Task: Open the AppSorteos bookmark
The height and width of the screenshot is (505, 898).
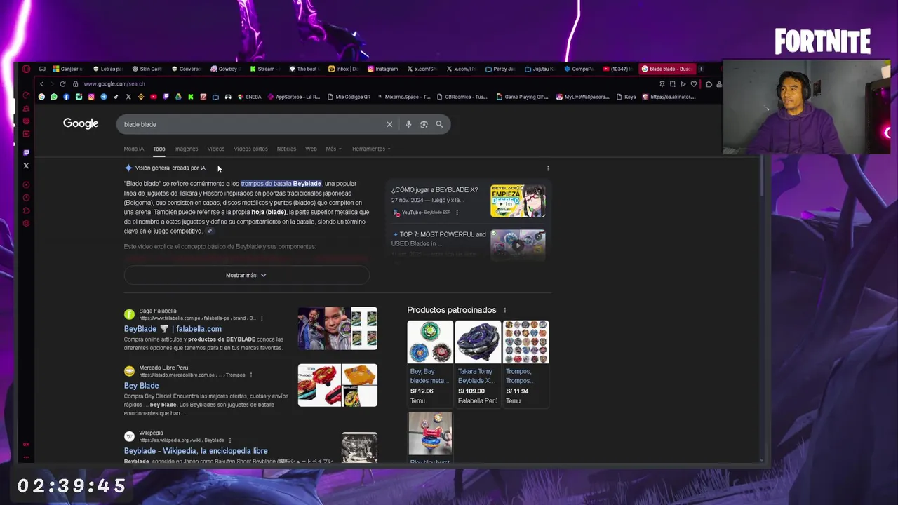Action: coord(294,97)
